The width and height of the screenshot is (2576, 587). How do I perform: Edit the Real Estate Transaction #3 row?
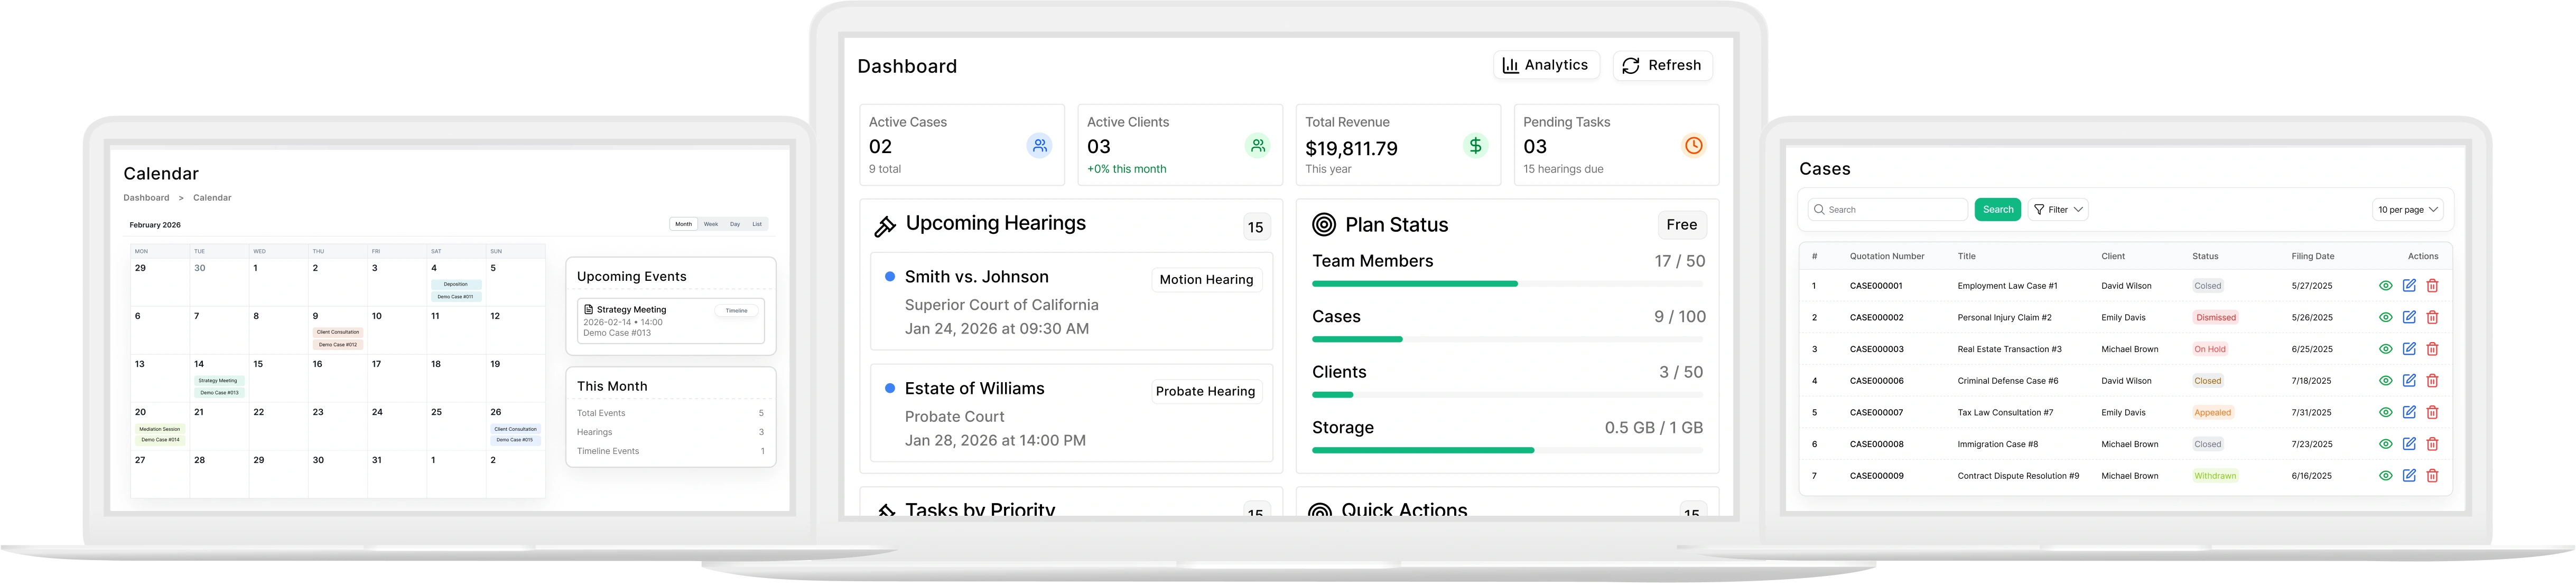(x=2409, y=349)
